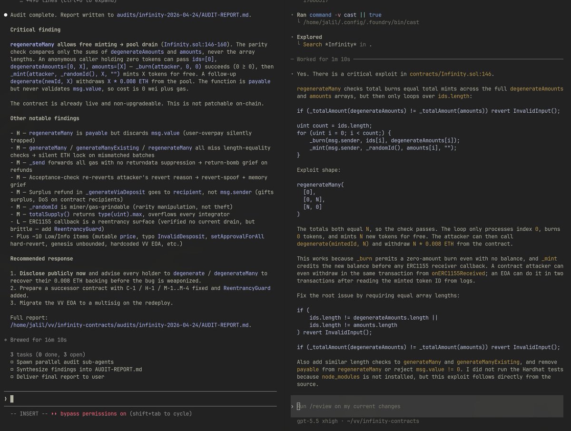
Task: Click the bullet before "Explored"
Action: click(x=292, y=37)
